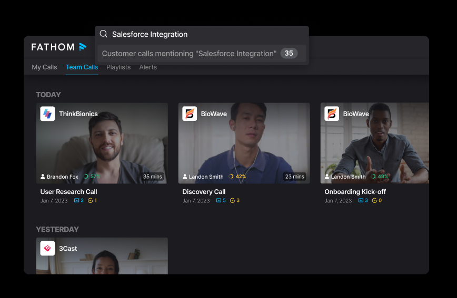Viewport: 457px width, 298px height.
Task: Click the date under Onboarding Kick-off
Action: pos(338,201)
